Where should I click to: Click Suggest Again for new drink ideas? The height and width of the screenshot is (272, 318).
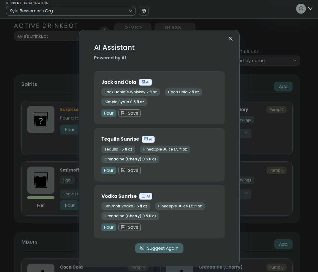159,248
